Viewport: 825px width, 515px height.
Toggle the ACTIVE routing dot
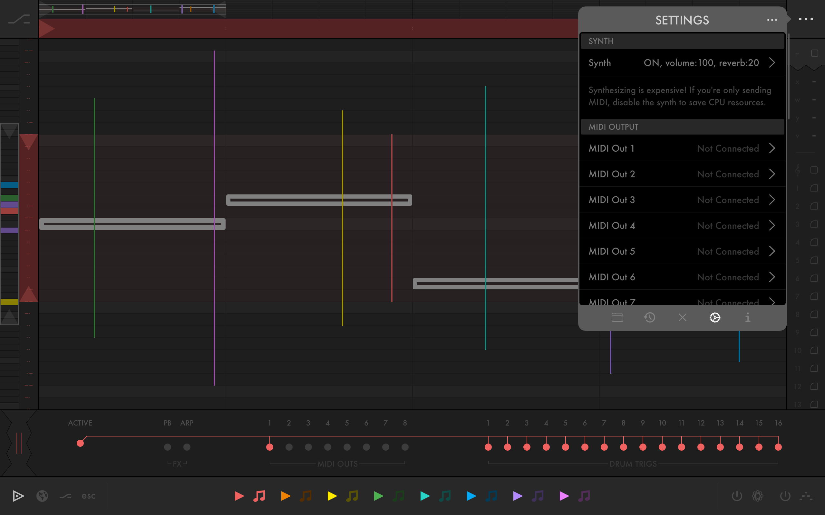[80, 443]
